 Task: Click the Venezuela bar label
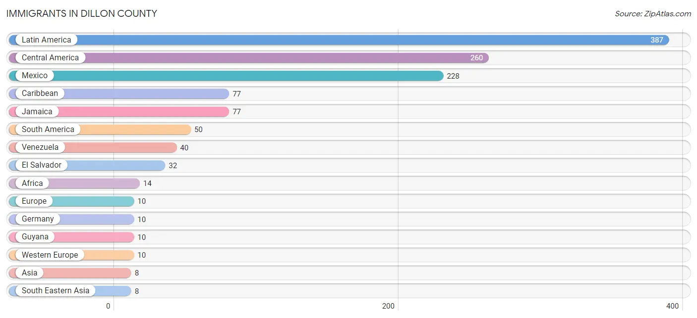click(40, 147)
